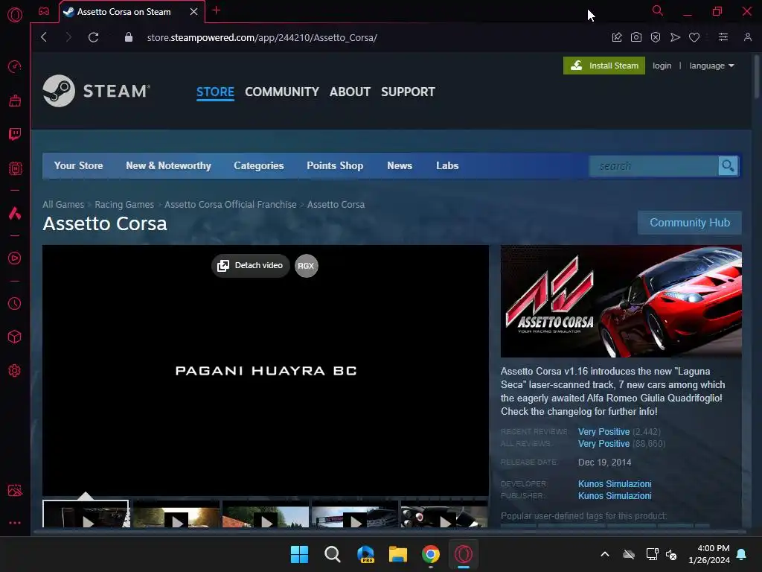Select the COMMUNITY top menu item

(282, 92)
